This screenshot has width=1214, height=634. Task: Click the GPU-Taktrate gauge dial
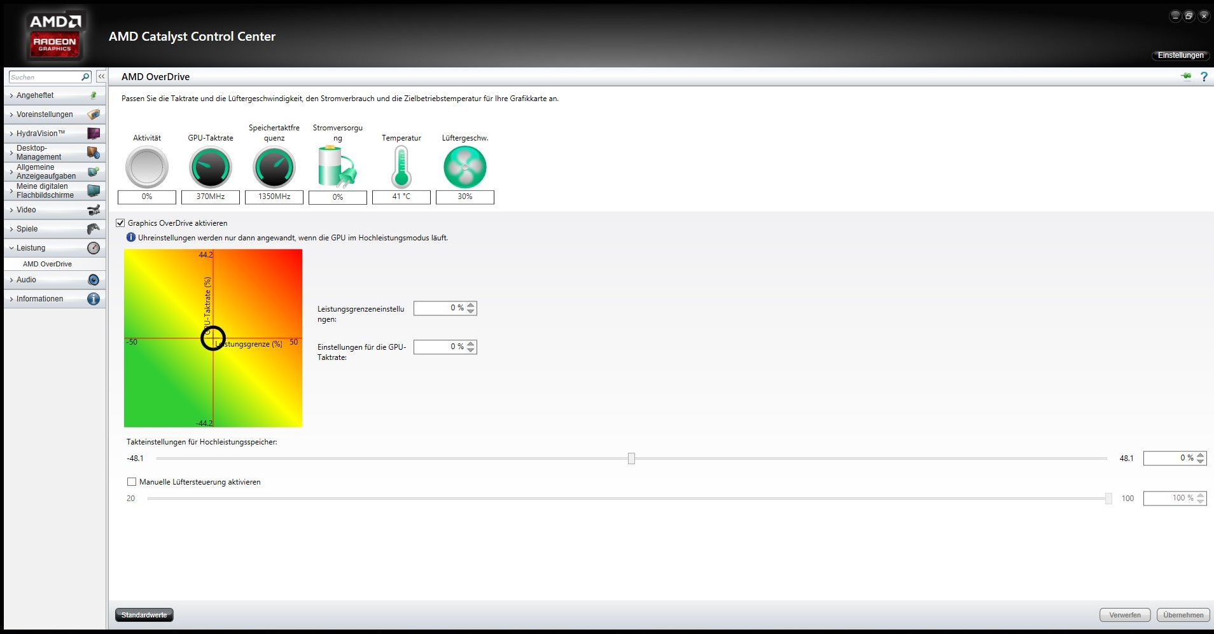(x=211, y=167)
